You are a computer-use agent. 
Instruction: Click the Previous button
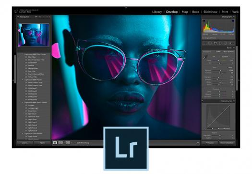(210, 143)
